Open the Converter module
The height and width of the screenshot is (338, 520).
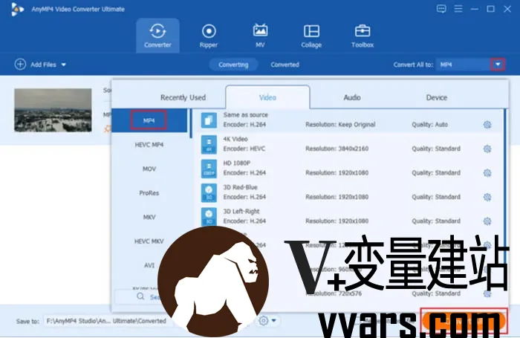pos(157,36)
